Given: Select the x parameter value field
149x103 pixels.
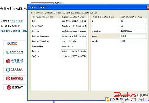Looking at the screenshot, I should pos(133,21).
